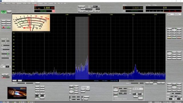Adjust the transmit filter Low spinner
This screenshot has width=183, height=103.
click(x=135, y=94)
